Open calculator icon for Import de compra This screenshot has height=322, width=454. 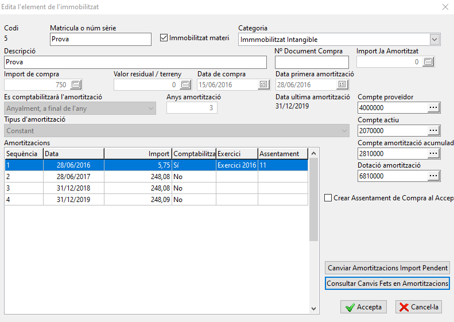point(76,84)
